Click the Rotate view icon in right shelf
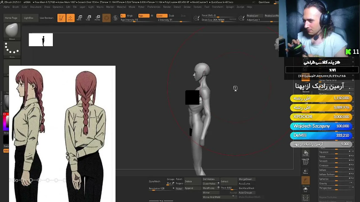The image size is (360, 202). click(x=306, y=153)
